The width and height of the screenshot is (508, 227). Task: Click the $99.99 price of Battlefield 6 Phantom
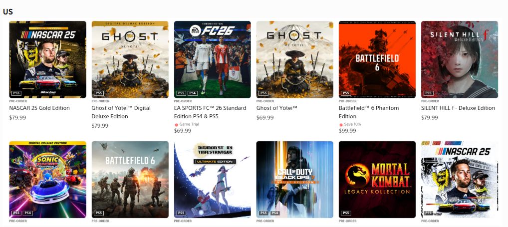tap(347, 131)
